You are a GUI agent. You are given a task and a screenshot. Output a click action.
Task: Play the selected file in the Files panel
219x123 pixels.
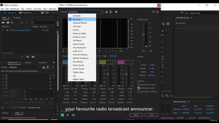(23, 57)
